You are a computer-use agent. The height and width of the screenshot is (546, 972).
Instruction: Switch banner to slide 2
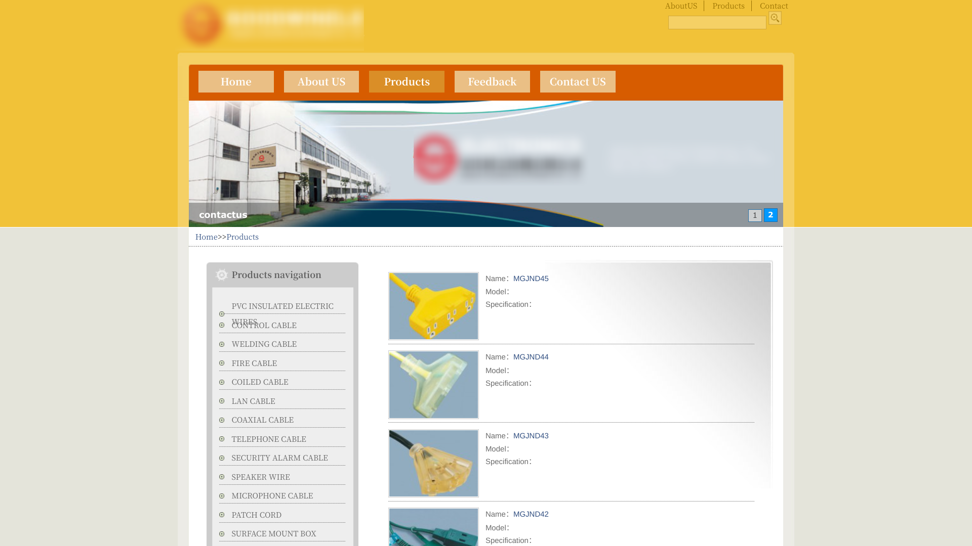[x=771, y=215]
